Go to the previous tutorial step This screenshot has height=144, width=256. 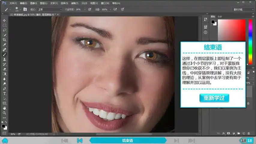pyautogui.click(x=80, y=140)
